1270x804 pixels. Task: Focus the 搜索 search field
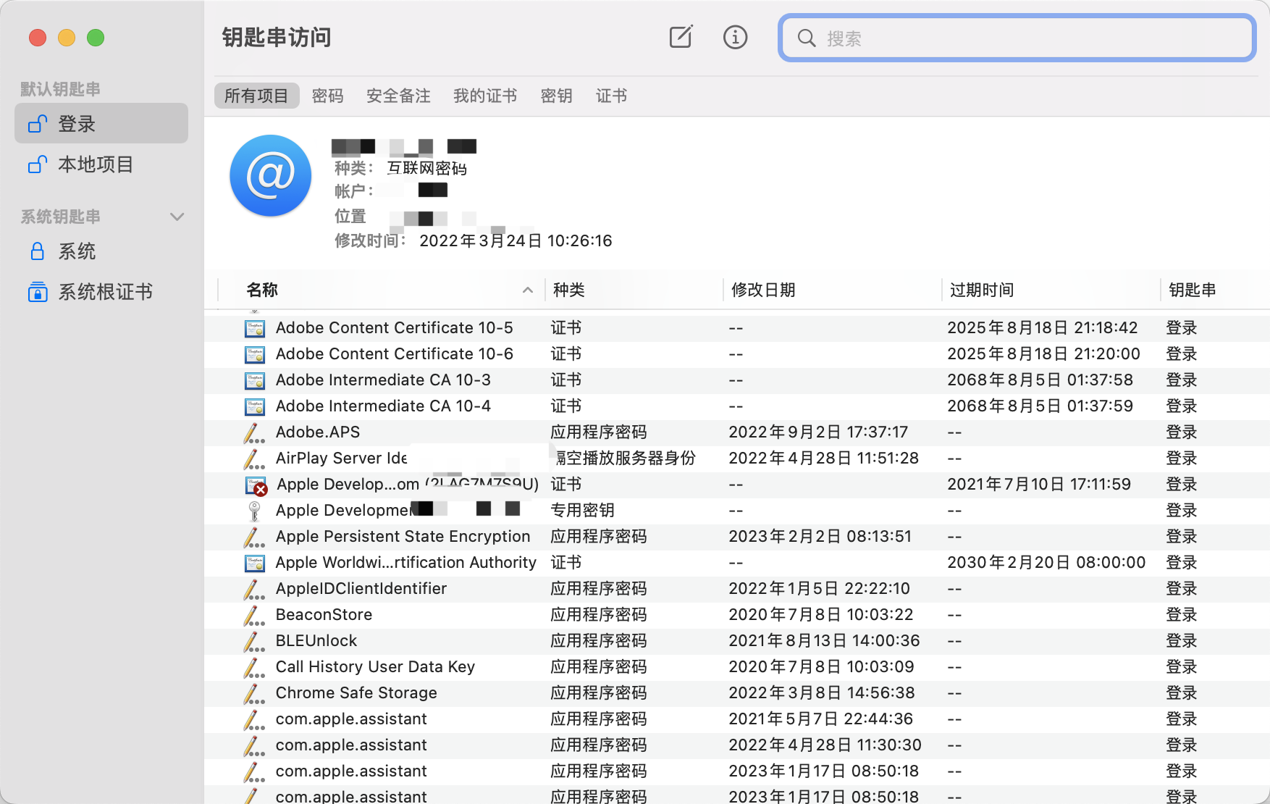[x=1017, y=38]
